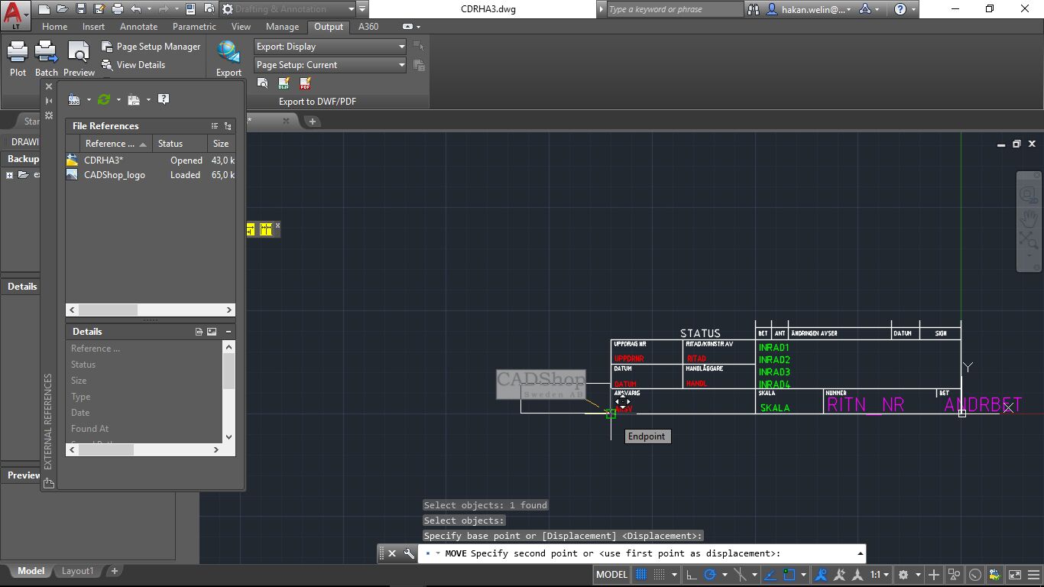Click the Save icon in the quick access toolbar

(x=81, y=9)
